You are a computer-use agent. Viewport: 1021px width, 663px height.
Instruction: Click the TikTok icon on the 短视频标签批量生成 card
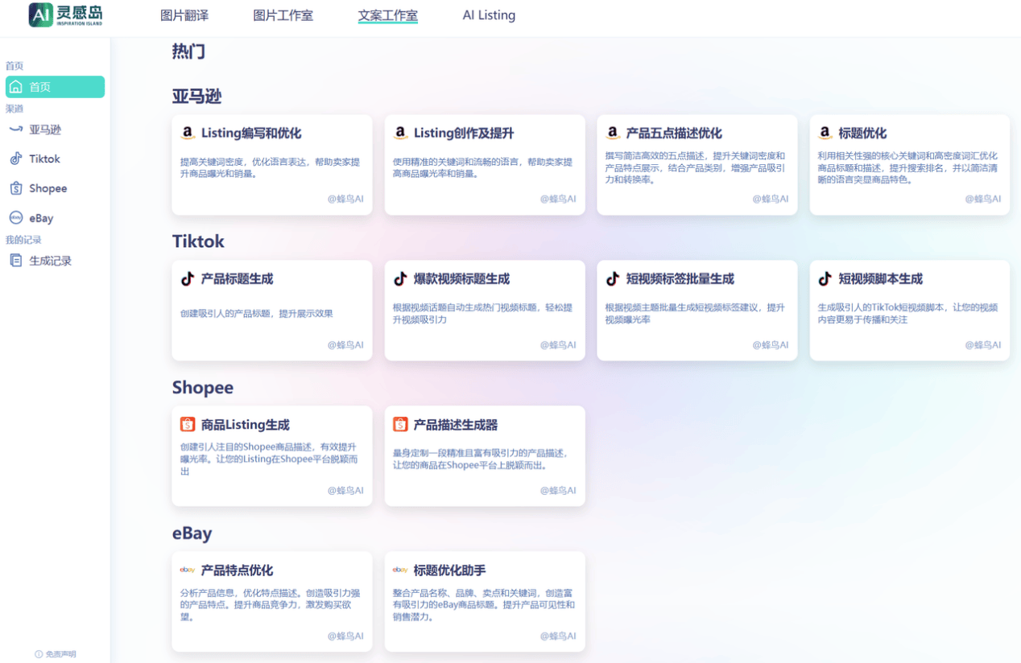(613, 279)
